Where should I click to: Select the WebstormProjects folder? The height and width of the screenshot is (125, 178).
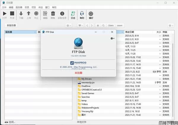(90, 108)
